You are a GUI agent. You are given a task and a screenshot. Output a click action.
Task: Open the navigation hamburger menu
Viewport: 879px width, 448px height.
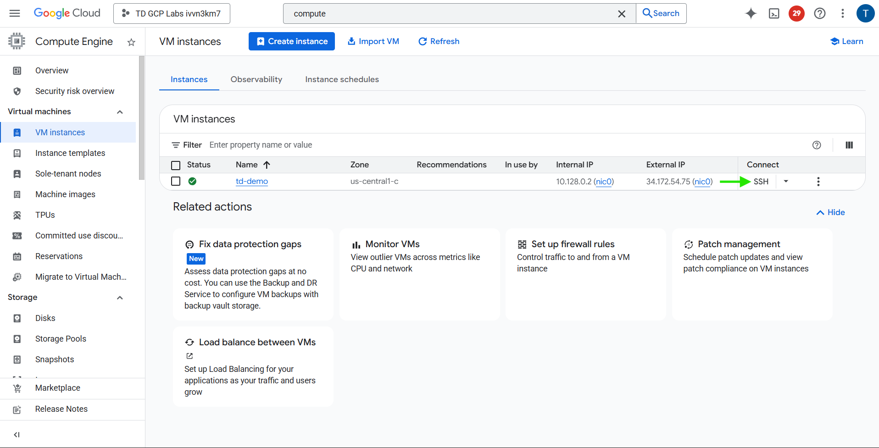point(15,13)
